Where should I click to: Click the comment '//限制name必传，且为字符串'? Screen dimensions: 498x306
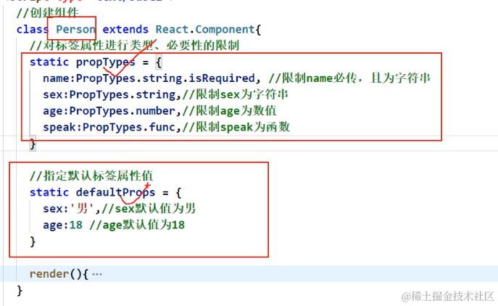pos(349,78)
